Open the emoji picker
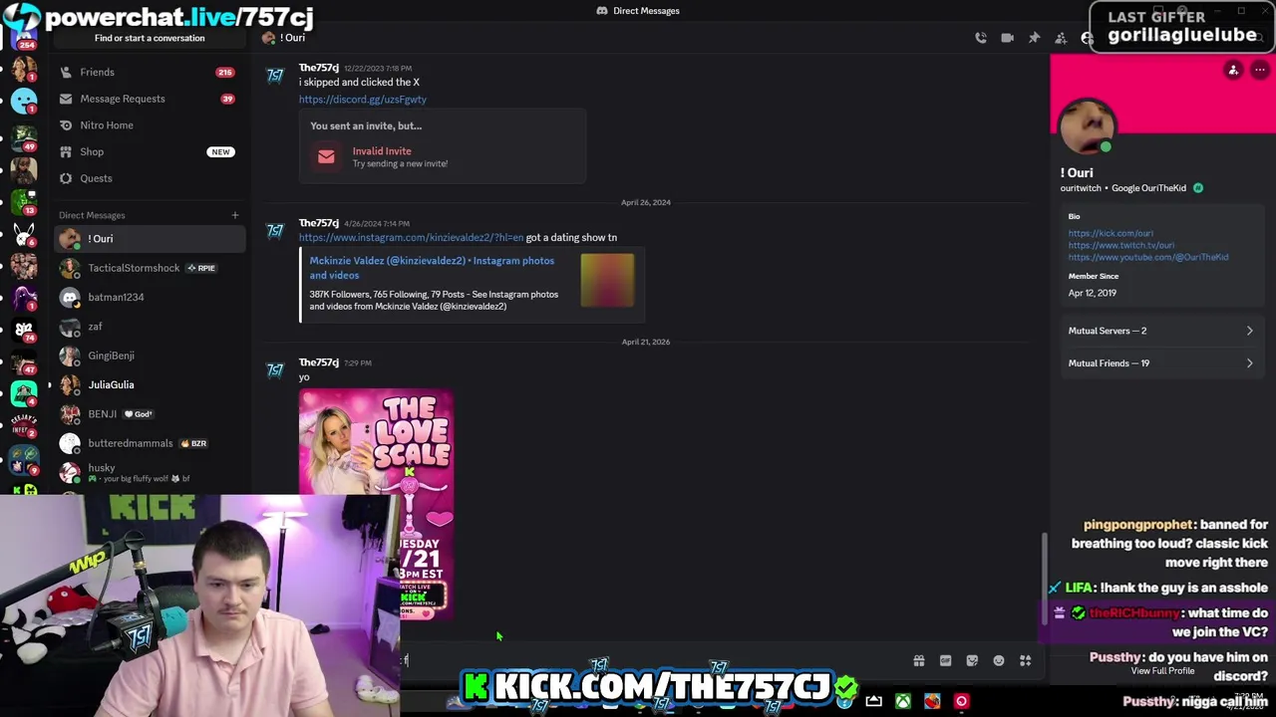Image resolution: width=1276 pixels, height=717 pixels. pyautogui.click(x=999, y=660)
